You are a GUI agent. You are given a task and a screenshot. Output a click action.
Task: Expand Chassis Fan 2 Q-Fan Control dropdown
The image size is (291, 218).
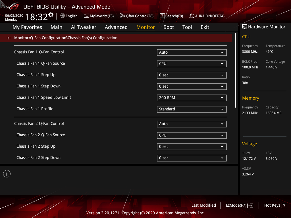[x=192, y=124]
